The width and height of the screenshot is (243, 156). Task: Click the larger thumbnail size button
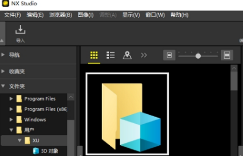point(227,55)
